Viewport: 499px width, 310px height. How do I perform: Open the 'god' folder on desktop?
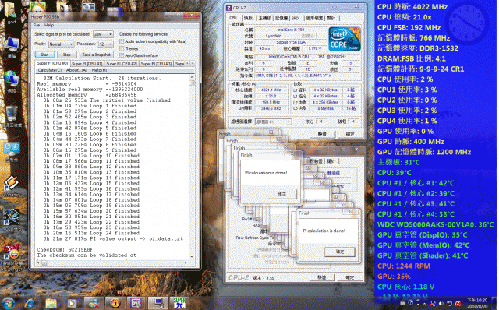click(x=11, y=13)
